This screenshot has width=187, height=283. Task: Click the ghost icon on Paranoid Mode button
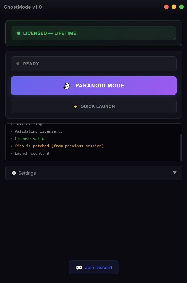pyautogui.click(x=67, y=86)
